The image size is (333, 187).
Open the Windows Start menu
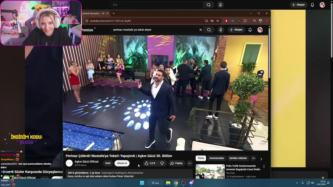click(x=142, y=183)
